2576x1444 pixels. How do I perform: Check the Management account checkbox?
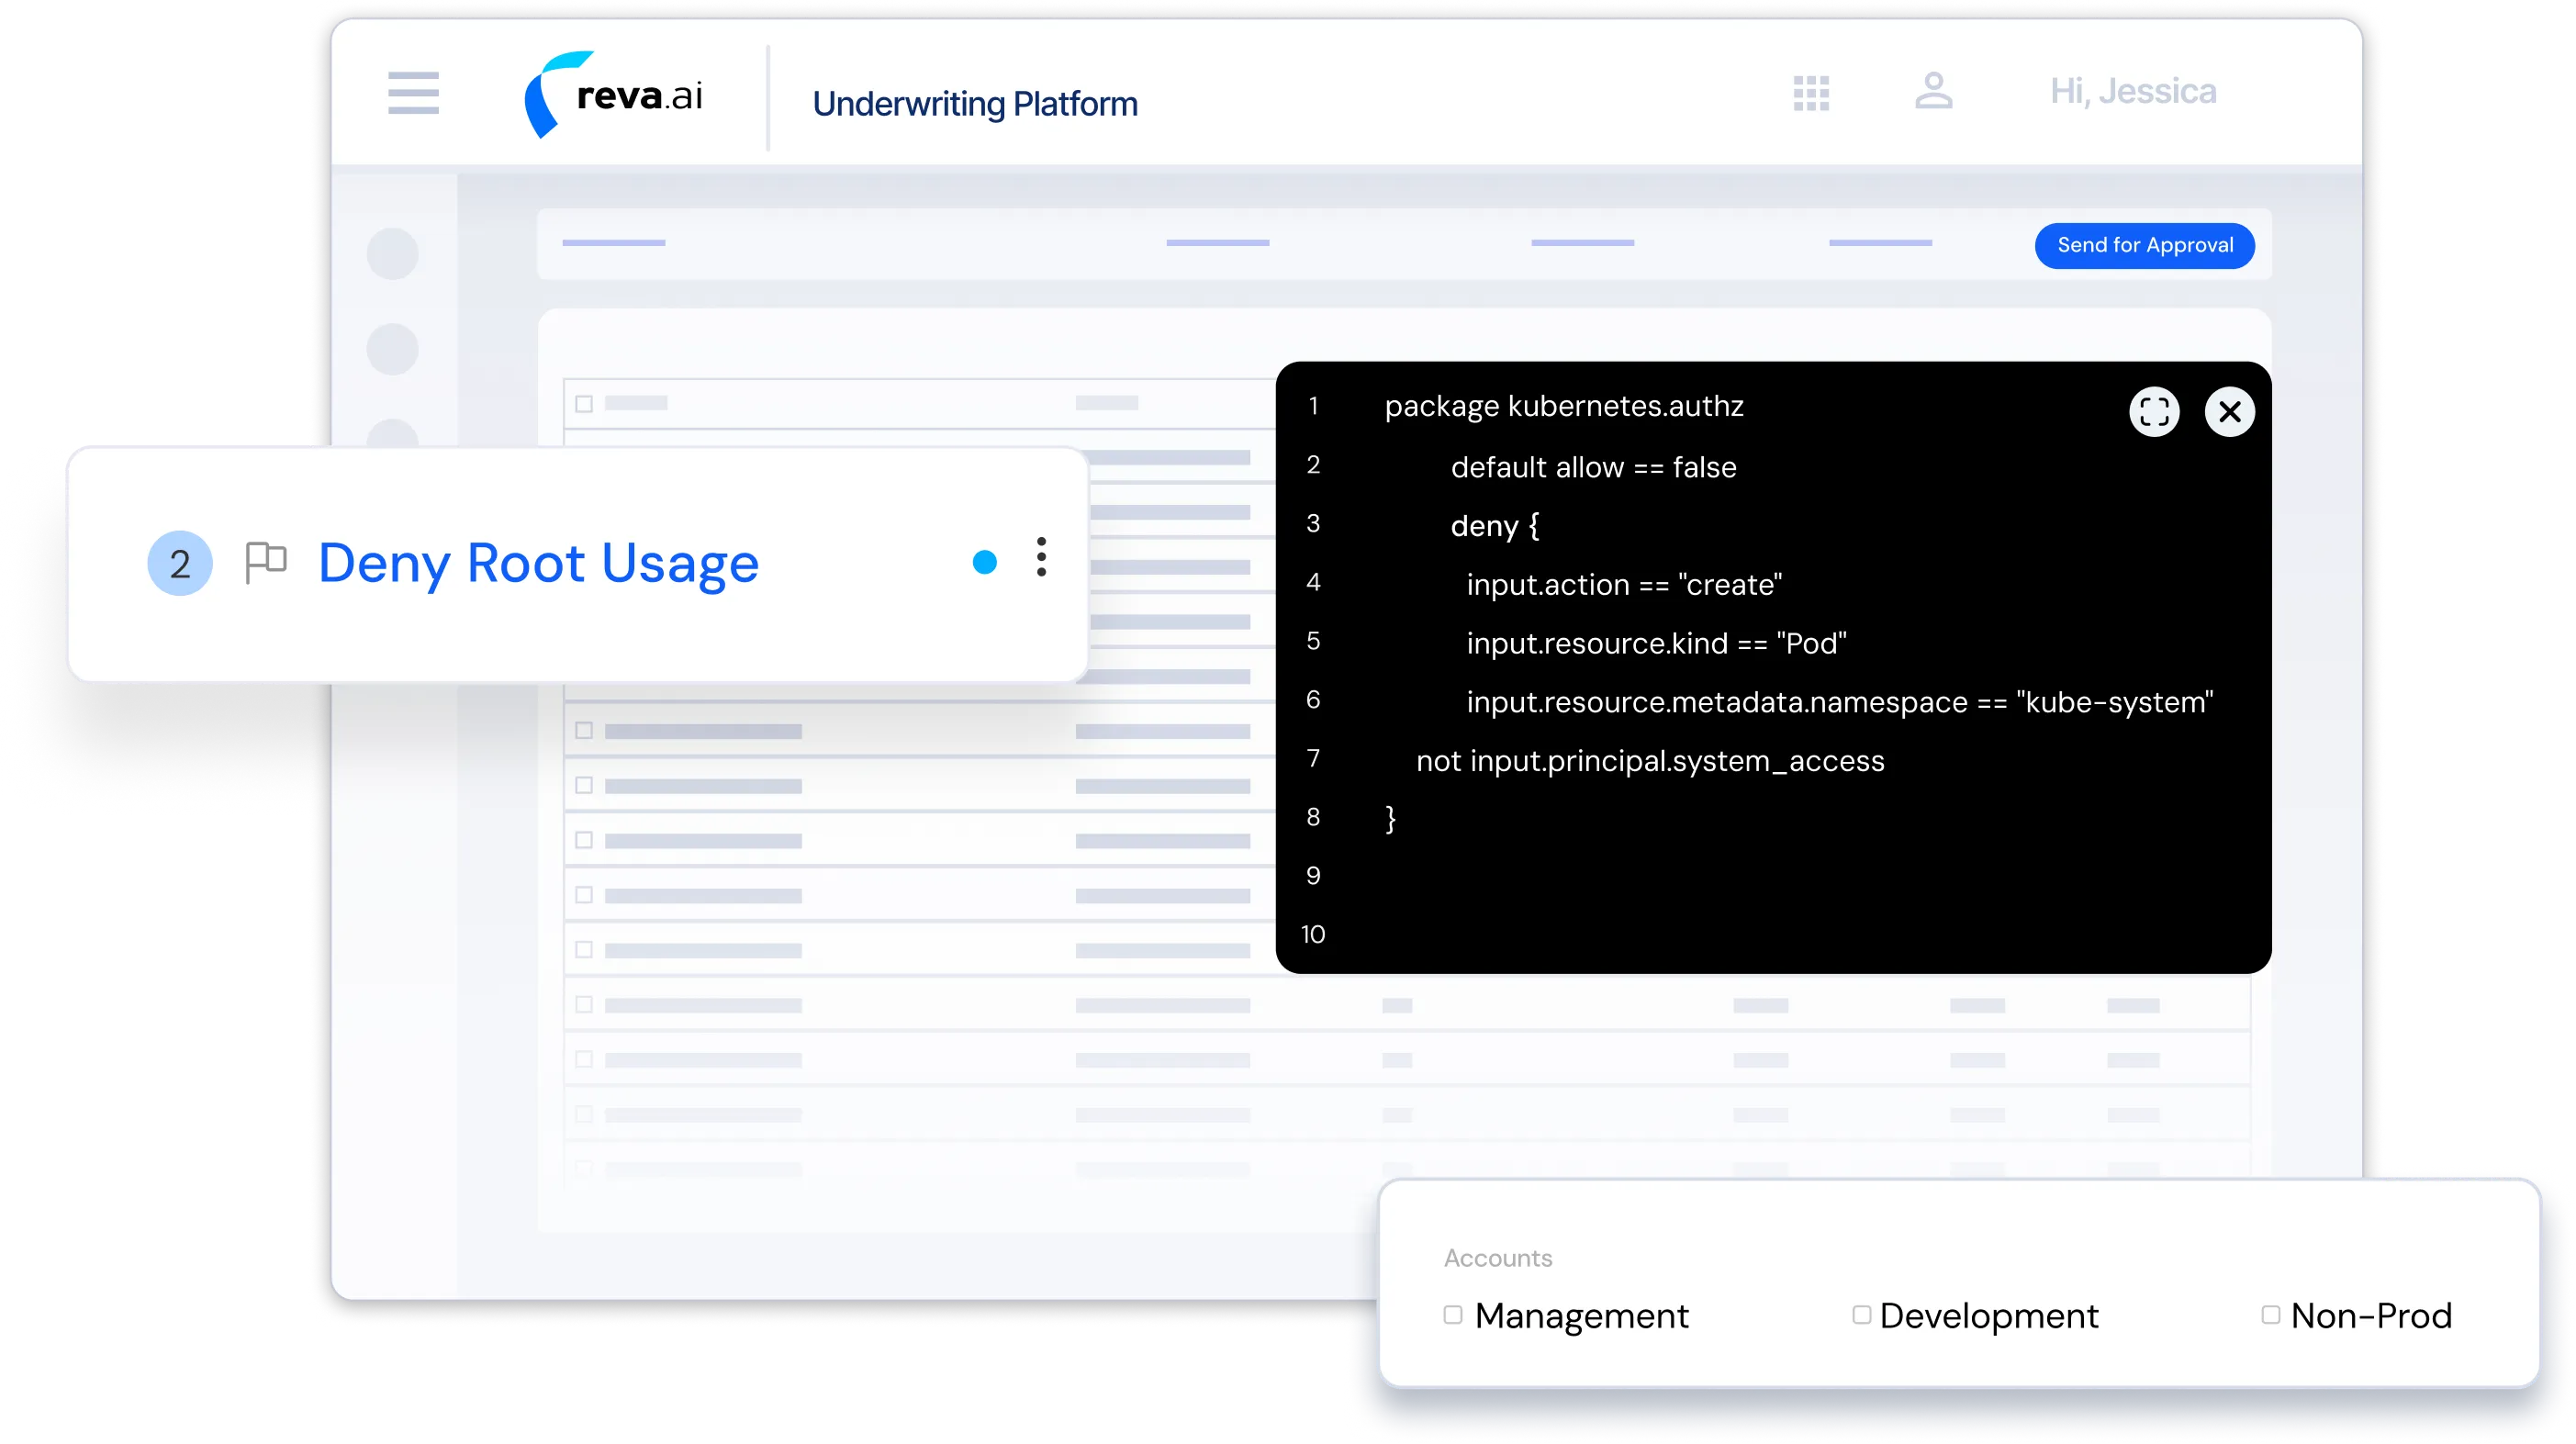pos(1453,1315)
